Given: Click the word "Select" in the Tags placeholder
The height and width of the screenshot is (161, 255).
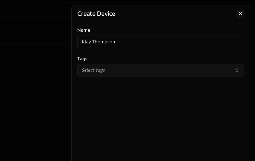Looking at the screenshot, I should click(x=88, y=70).
